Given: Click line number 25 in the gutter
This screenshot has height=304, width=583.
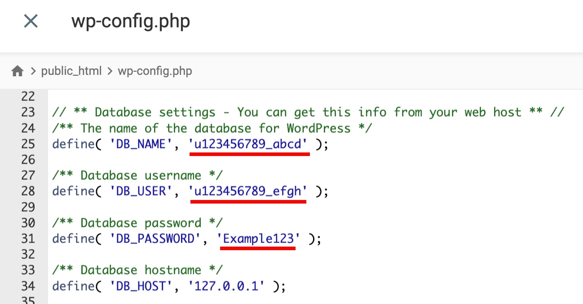Looking at the screenshot, I should tap(28, 144).
